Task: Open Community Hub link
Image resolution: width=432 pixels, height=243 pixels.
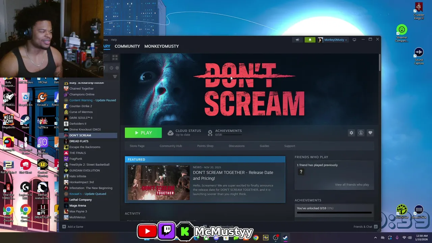Action: (x=171, y=146)
